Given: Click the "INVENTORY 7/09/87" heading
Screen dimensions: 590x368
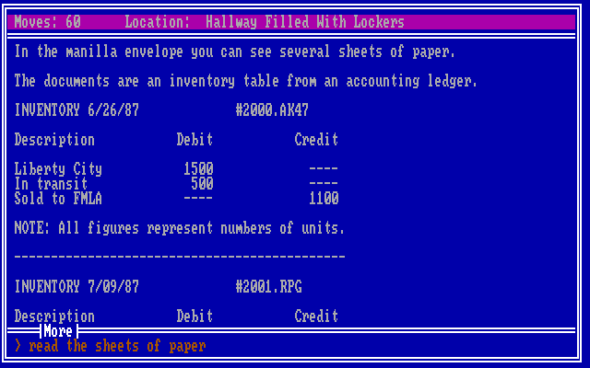Looking at the screenshot, I should click(x=77, y=287).
